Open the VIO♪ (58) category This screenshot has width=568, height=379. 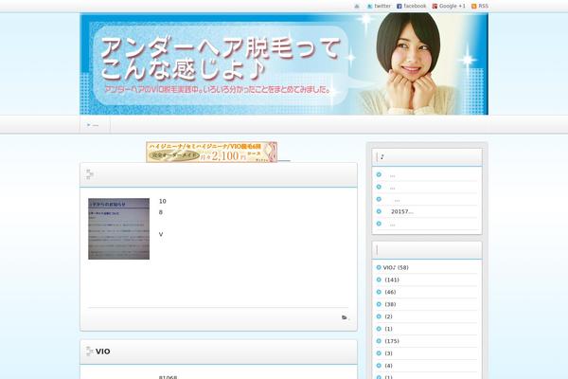coord(396,267)
